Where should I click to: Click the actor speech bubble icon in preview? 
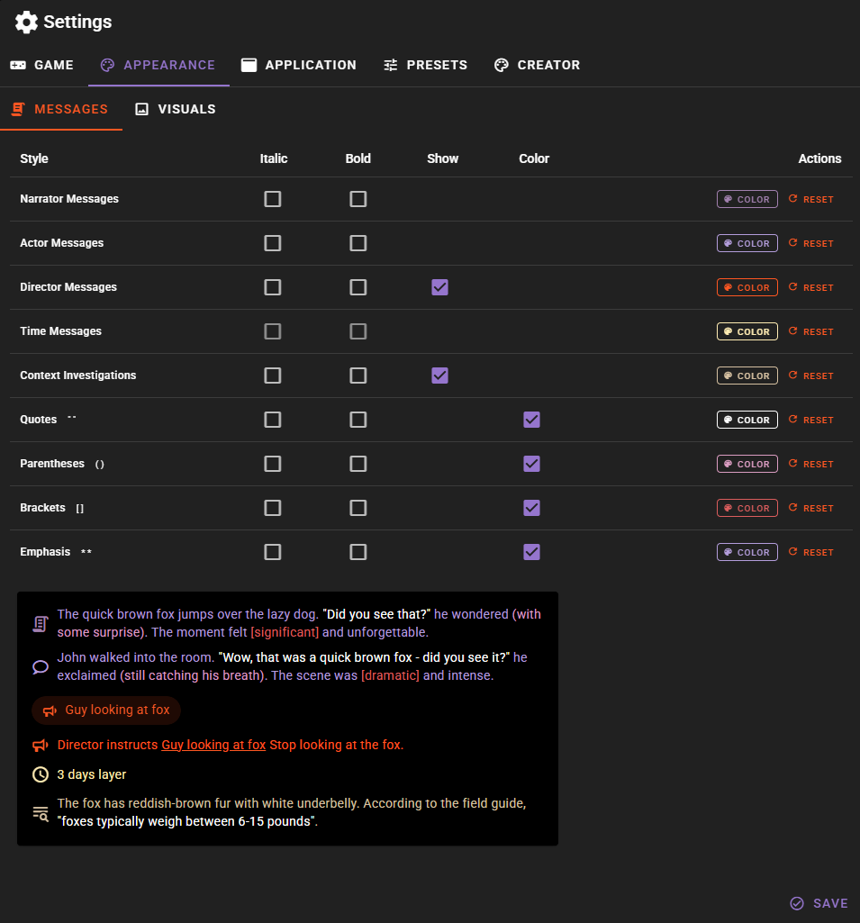click(x=41, y=667)
